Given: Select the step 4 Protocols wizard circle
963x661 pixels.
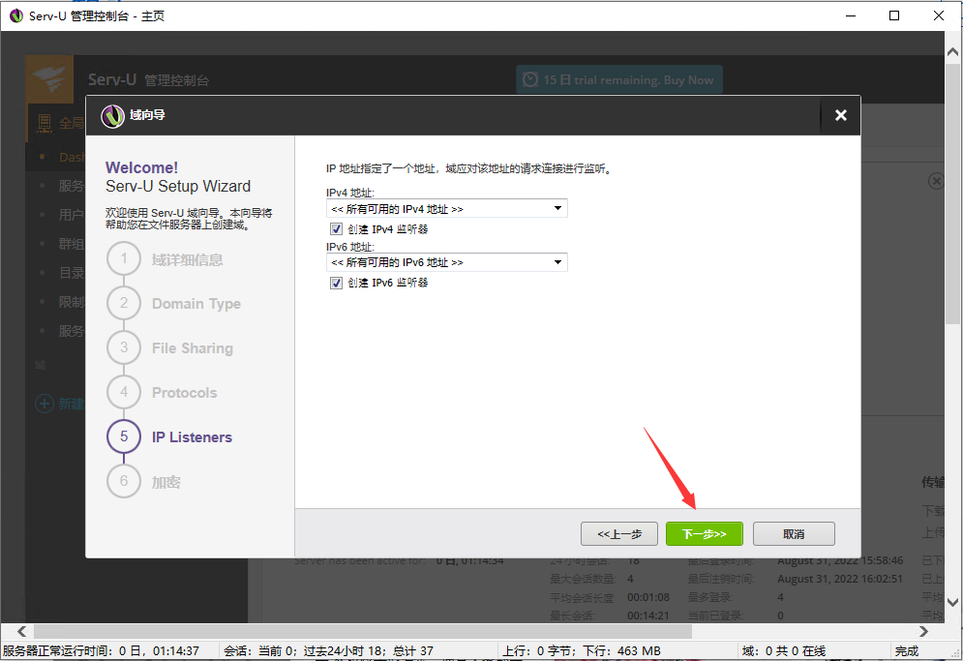Looking at the screenshot, I should click(123, 393).
